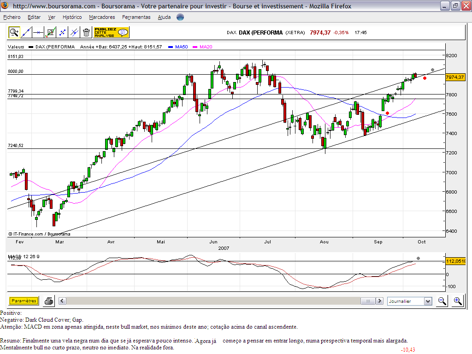This screenshot has height=354, width=472.
Task: Click the Année +Bas: 6437,25 +Haut text
Action: 121,47
